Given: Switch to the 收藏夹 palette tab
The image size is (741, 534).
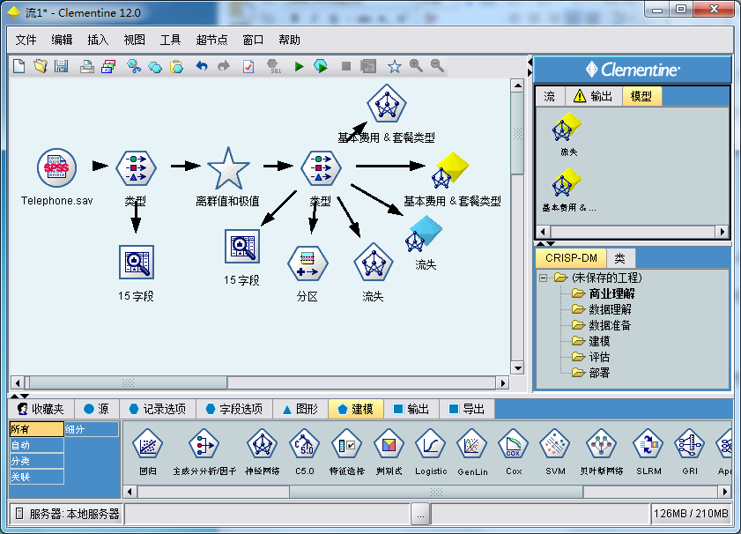Looking at the screenshot, I should [41, 409].
